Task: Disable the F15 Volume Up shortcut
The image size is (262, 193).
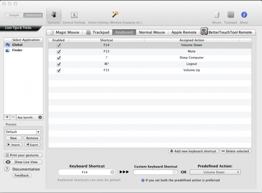Action: click(x=59, y=71)
